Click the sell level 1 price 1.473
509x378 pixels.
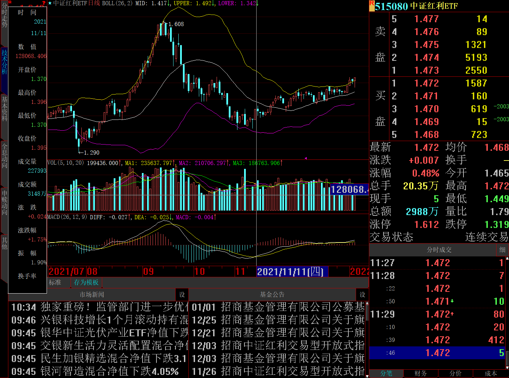click(427, 71)
